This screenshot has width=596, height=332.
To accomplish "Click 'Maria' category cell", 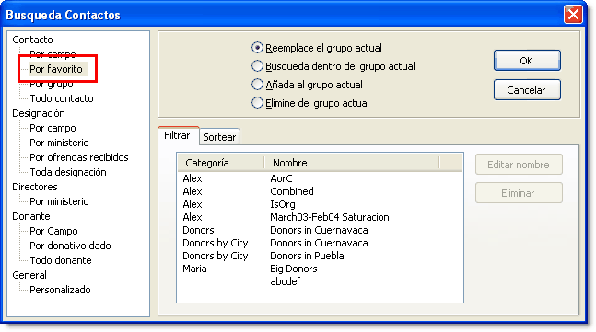I will click(194, 269).
